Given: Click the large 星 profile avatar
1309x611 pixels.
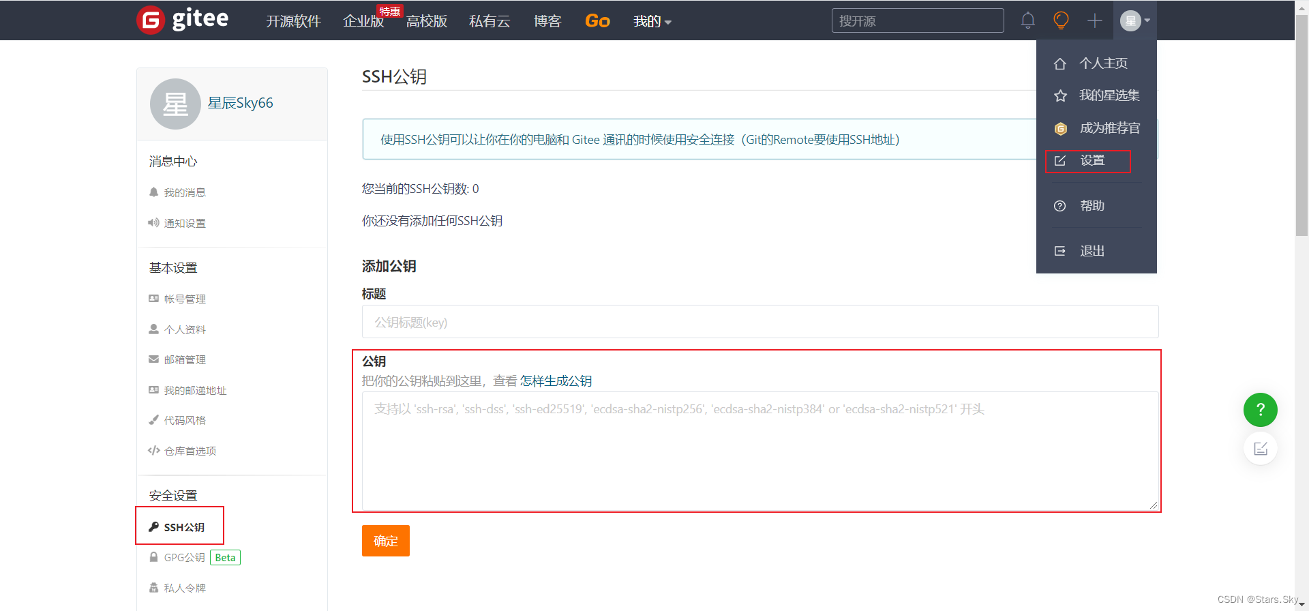Looking at the screenshot, I should pos(175,104).
